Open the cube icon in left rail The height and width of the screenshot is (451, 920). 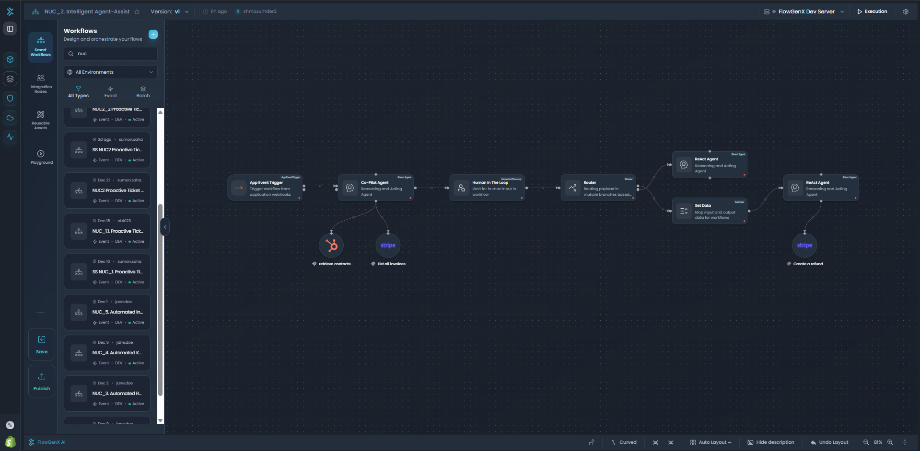[x=10, y=59]
